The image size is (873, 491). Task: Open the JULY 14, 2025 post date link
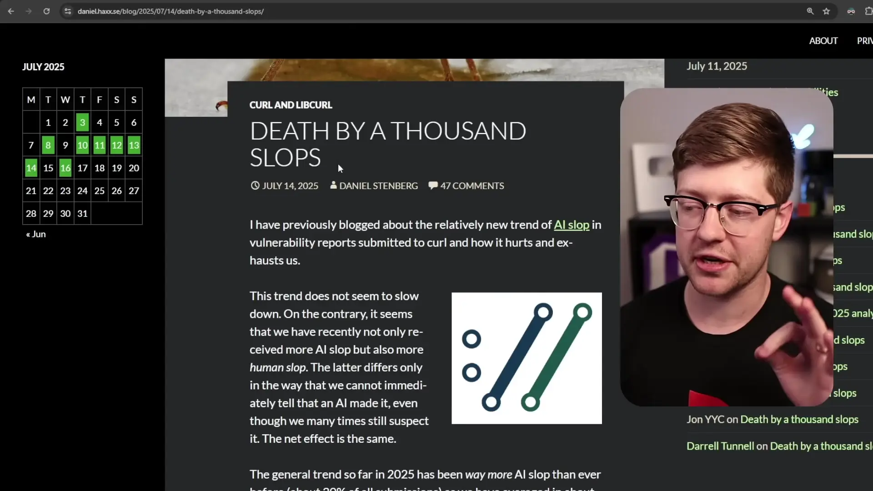(x=290, y=186)
